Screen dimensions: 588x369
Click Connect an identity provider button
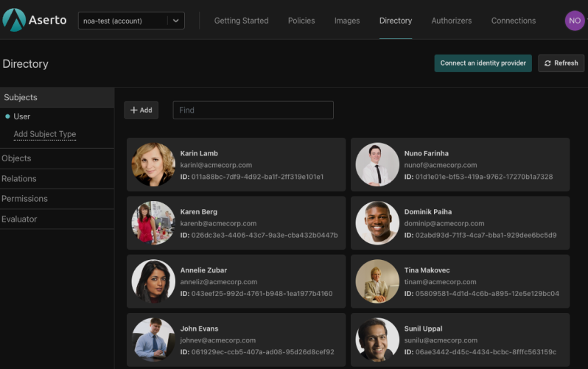[x=483, y=63]
